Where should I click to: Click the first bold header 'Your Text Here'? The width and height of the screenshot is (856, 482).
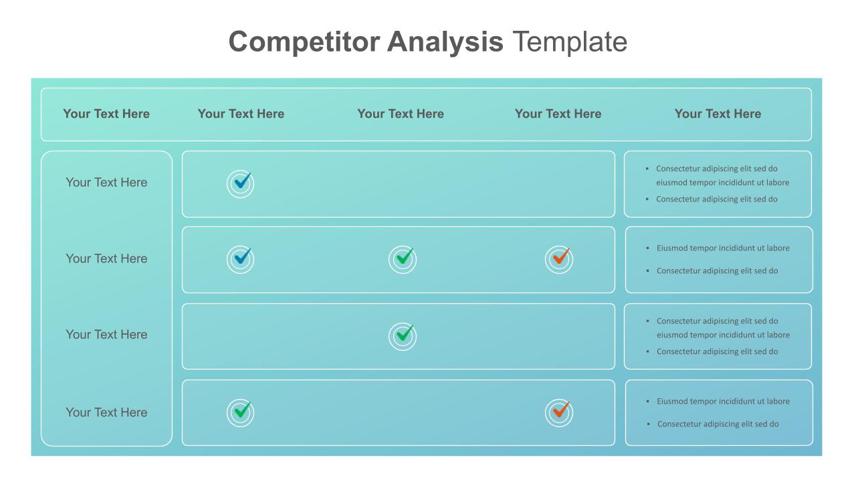pos(106,114)
